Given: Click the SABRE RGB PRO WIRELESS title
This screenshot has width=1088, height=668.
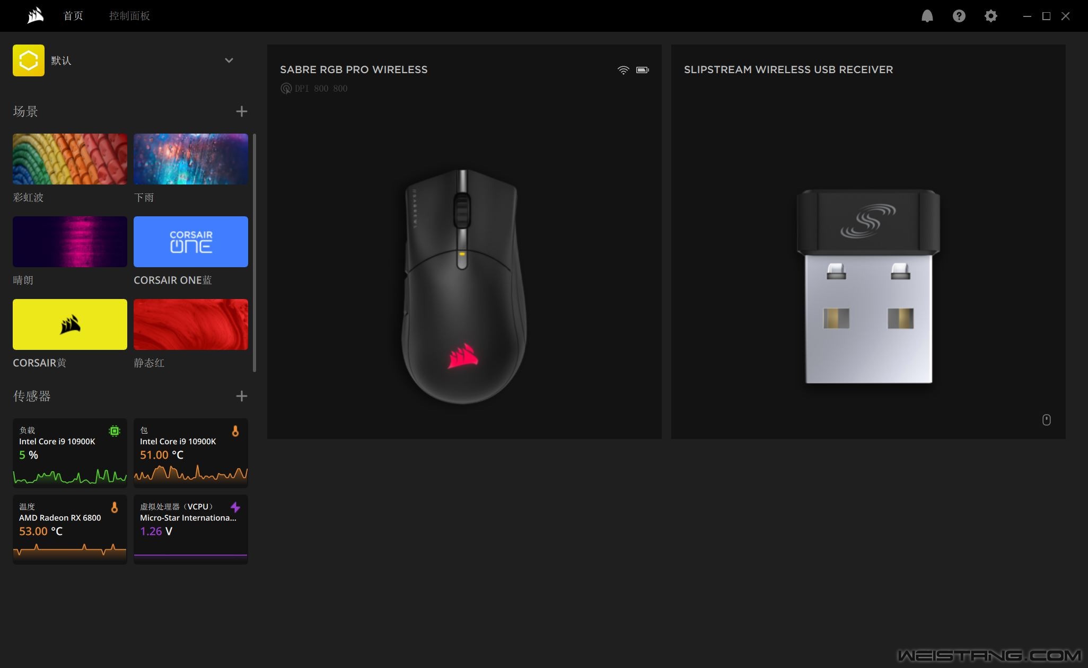Looking at the screenshot, I should 354,69.
